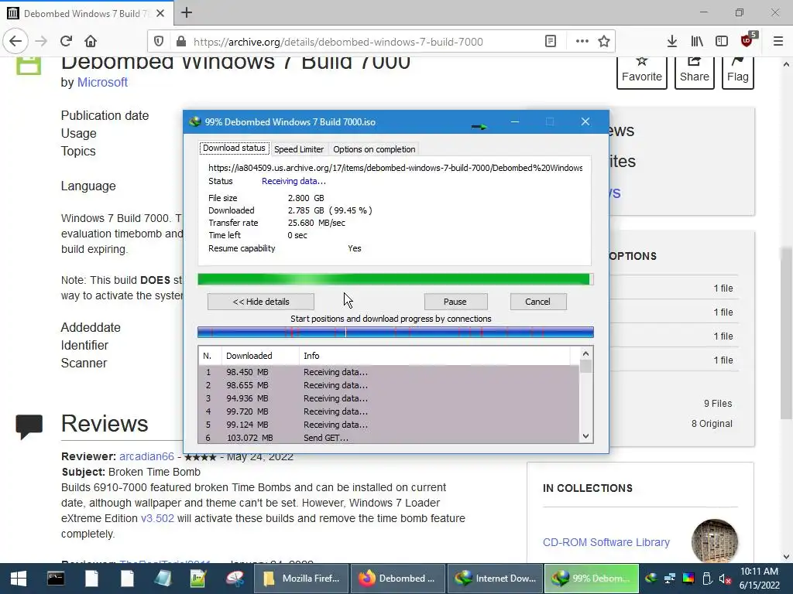Open v3.502 link in review

coord(157,518)
